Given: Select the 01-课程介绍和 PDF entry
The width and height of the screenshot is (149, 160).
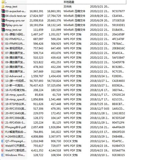Looking at the screenshot, I should [15, 34].
